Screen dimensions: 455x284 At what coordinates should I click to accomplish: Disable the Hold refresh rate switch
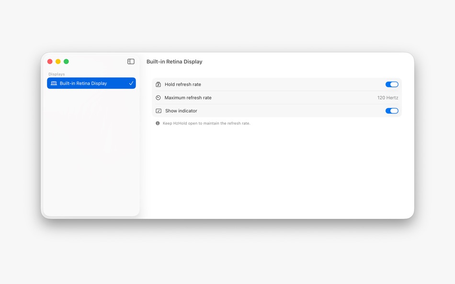[x=392, y=84]
